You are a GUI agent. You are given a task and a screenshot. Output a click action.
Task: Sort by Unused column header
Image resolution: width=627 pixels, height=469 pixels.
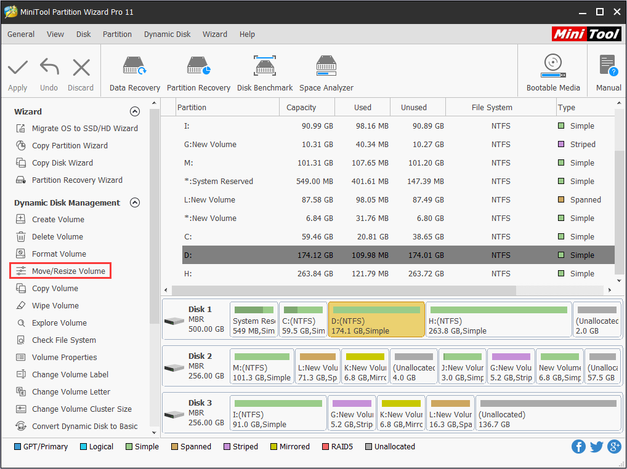418,108
